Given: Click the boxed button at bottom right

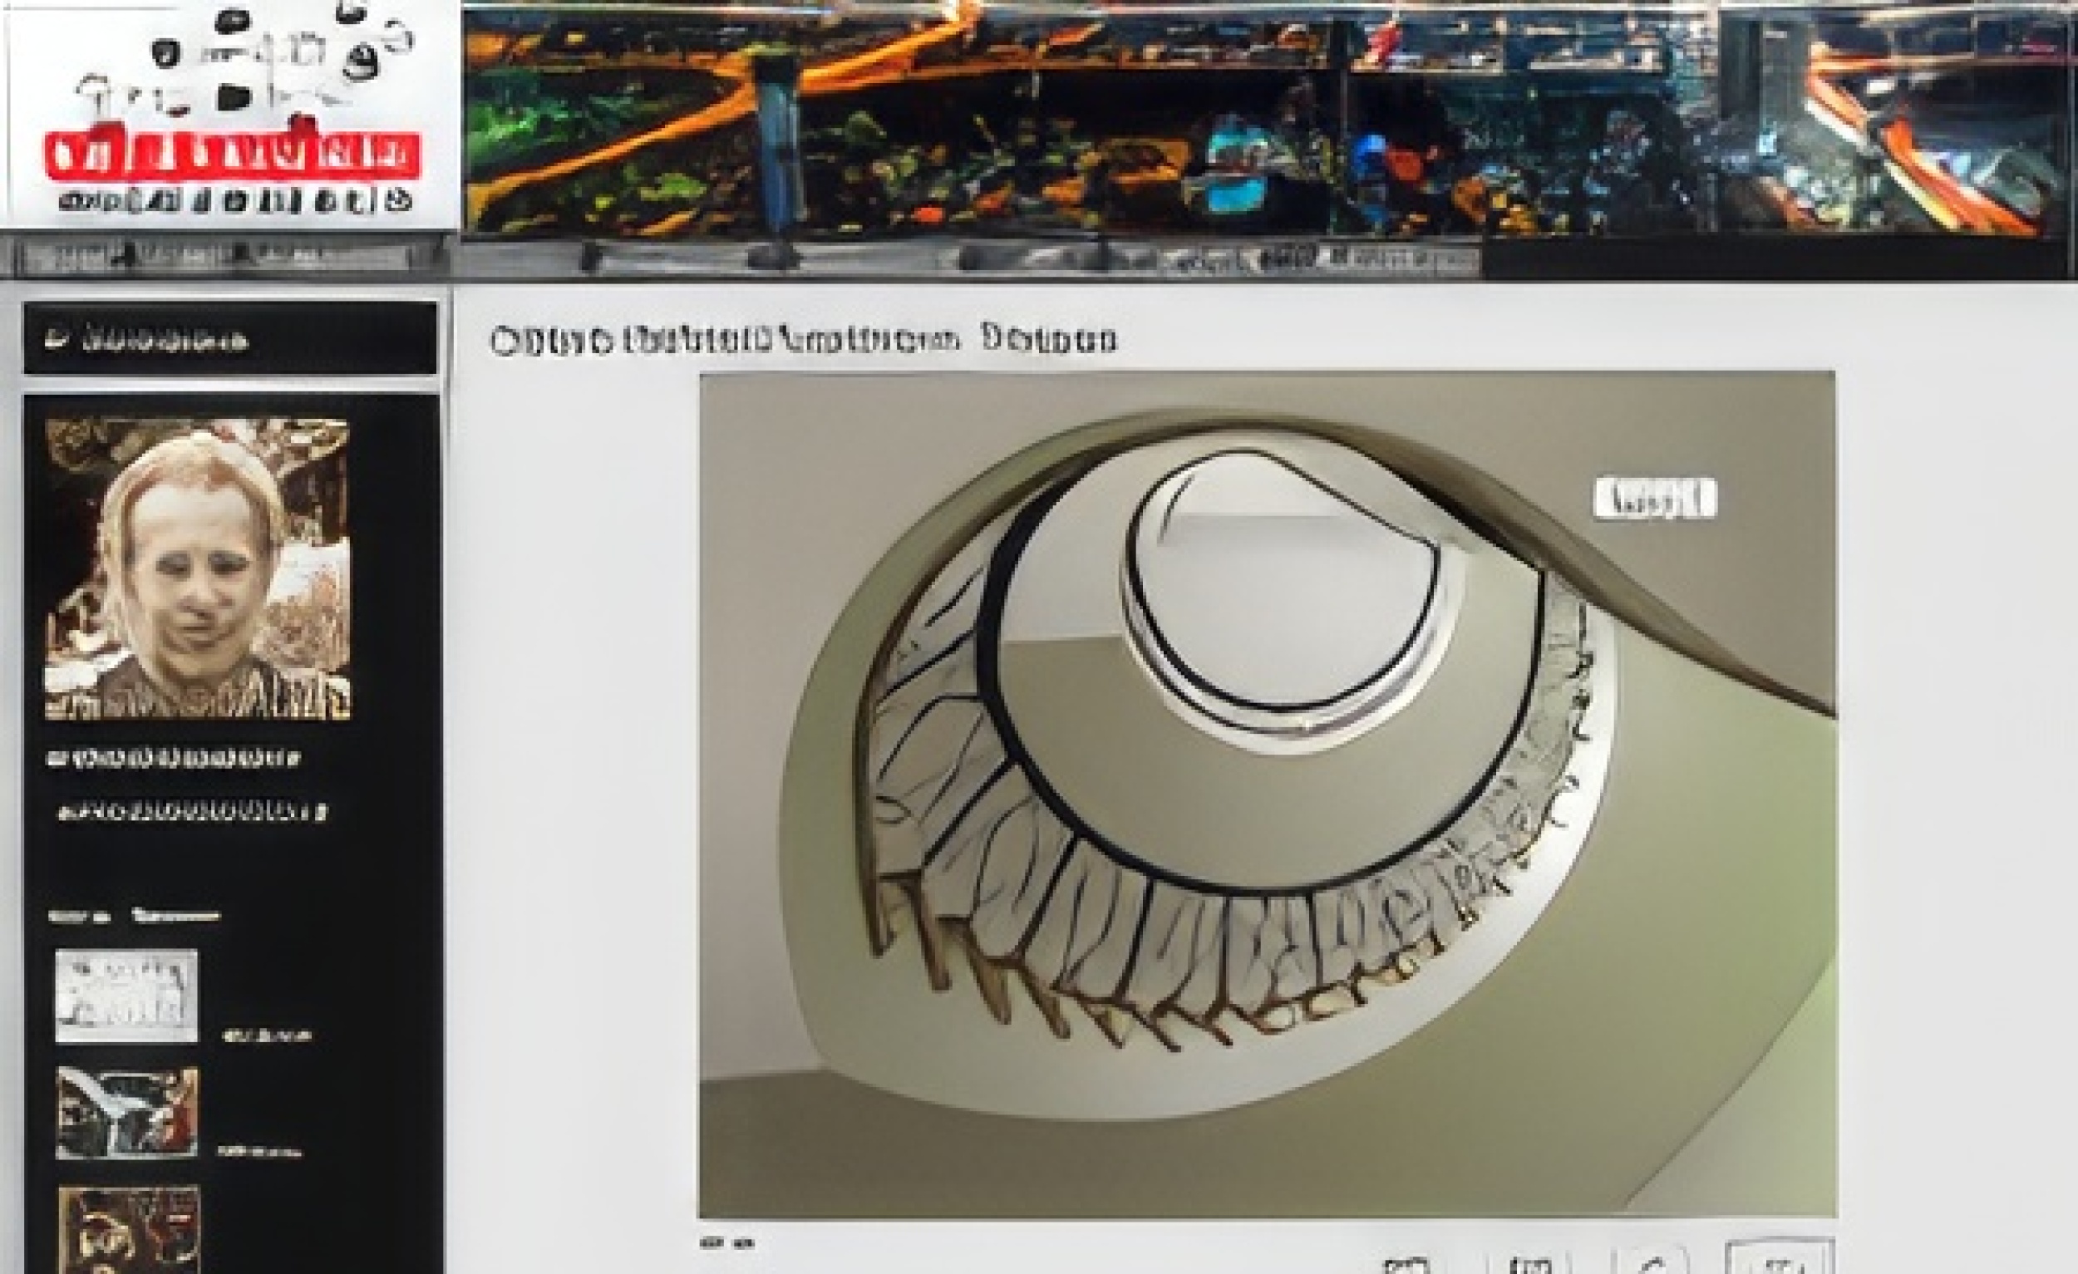Looking at the screenshot, I should tap(1780, 1257).
